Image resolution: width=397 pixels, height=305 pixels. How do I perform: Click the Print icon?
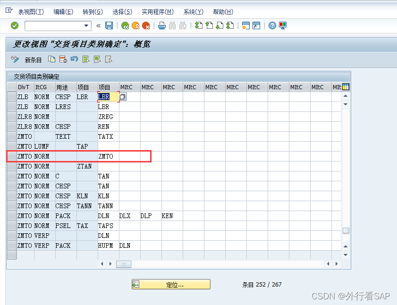click(x=161, y=25)
